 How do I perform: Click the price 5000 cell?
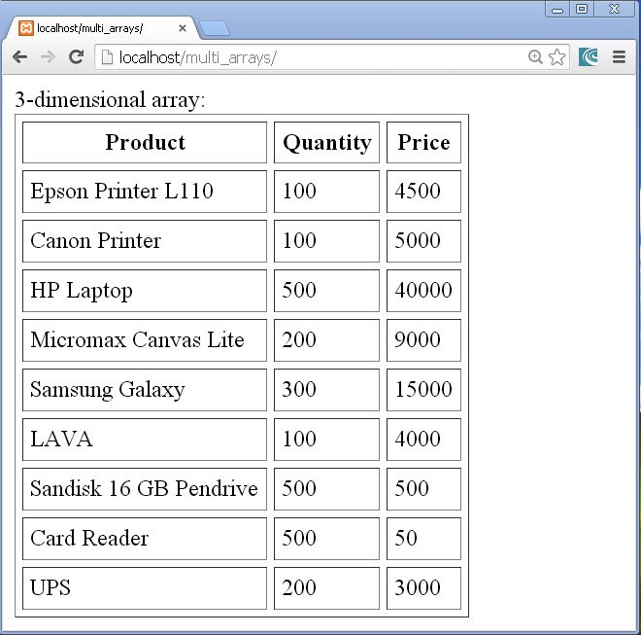pos(423,241)
